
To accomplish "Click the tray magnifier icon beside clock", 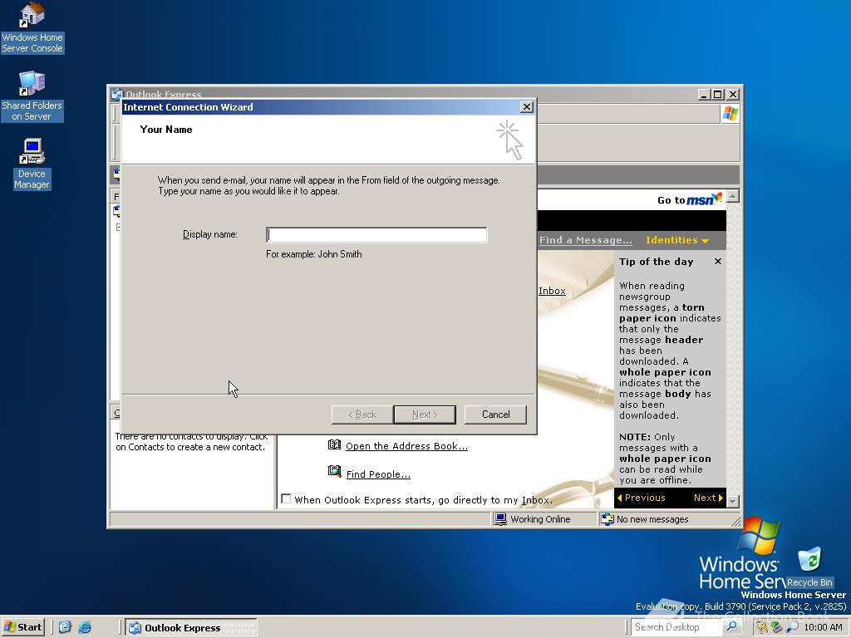I will (x=792, y=627).
